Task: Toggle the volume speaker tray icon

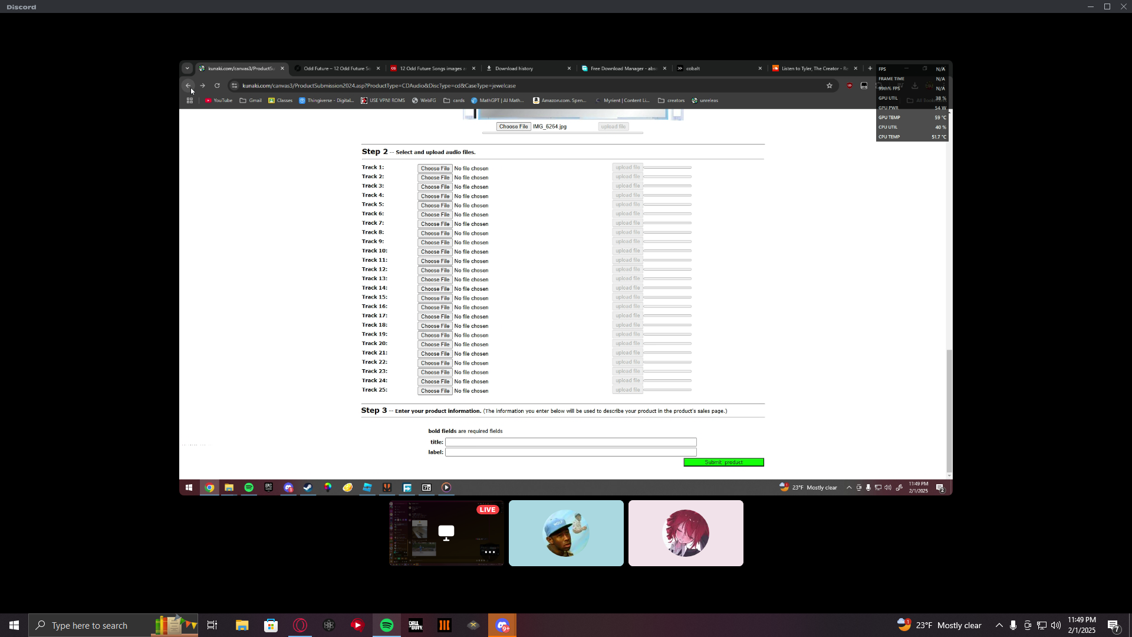Action: pyautogui.click(x=1056, y=625)
